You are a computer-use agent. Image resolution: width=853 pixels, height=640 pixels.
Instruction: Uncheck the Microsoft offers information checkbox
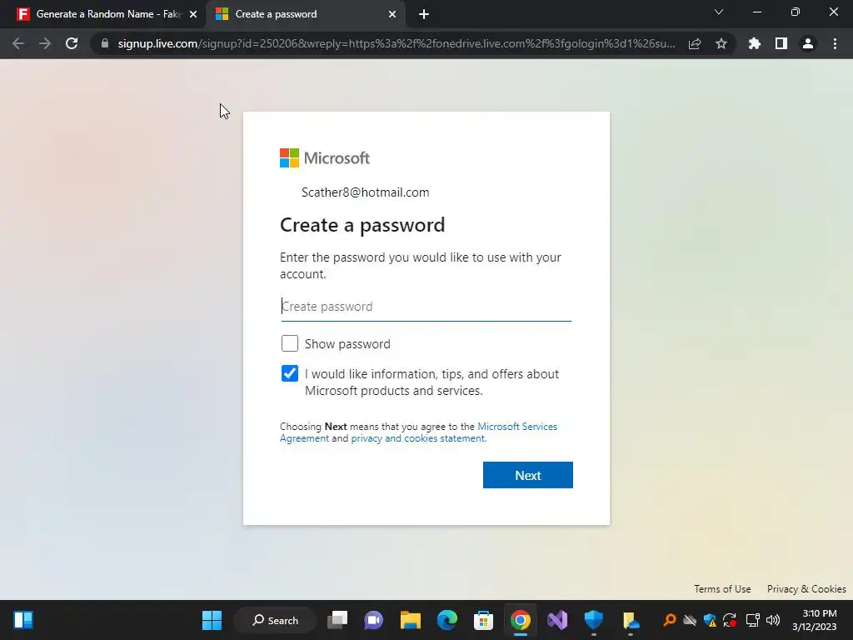[290, 373]
